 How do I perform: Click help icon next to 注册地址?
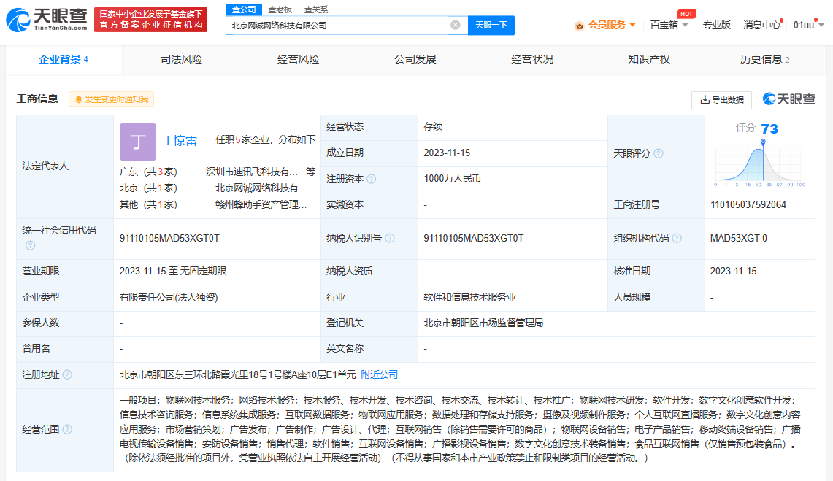[67, 374]
